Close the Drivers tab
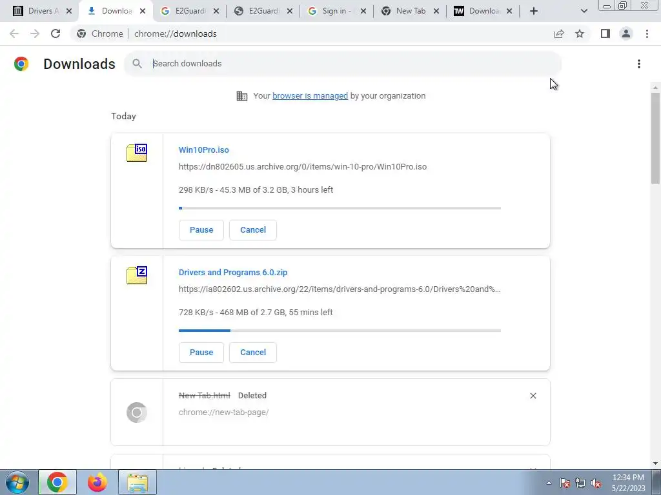 69,11
